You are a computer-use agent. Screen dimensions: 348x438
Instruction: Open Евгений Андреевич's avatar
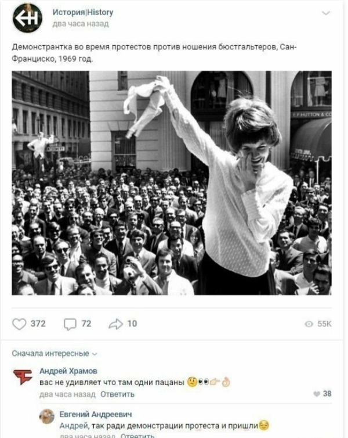[47, 417]
